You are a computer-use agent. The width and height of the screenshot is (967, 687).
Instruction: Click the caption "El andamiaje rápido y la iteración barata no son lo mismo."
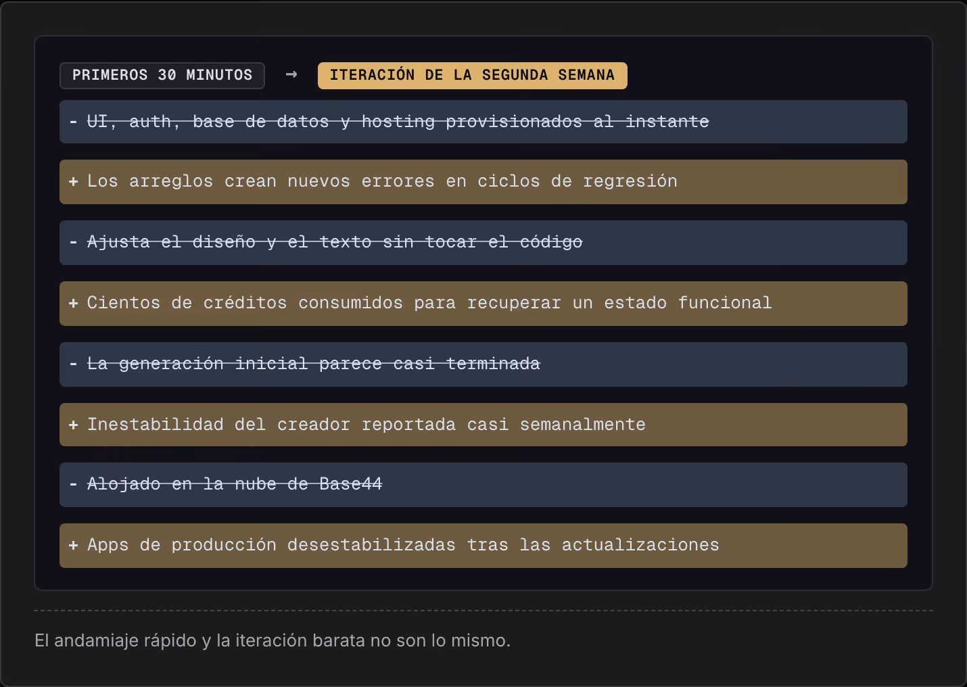(x=273, y=640)
